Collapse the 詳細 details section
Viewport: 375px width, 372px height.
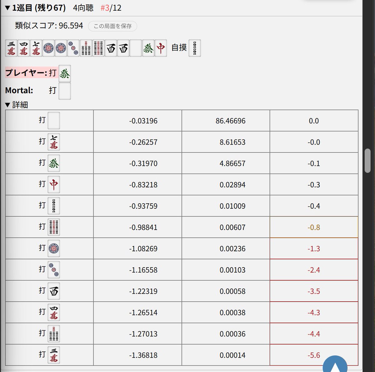[8, 105]
